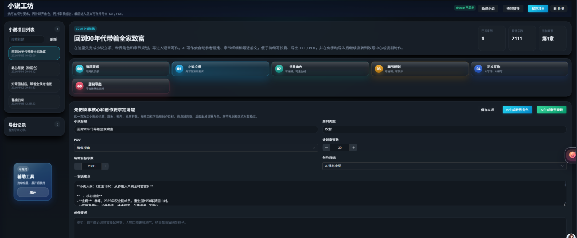This screenshot has height=238, width=577.
Task: Open the 03 章节规划 step icon
Action: coord(379,68)
